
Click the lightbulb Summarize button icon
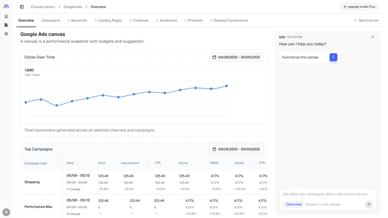click(333, 57)
